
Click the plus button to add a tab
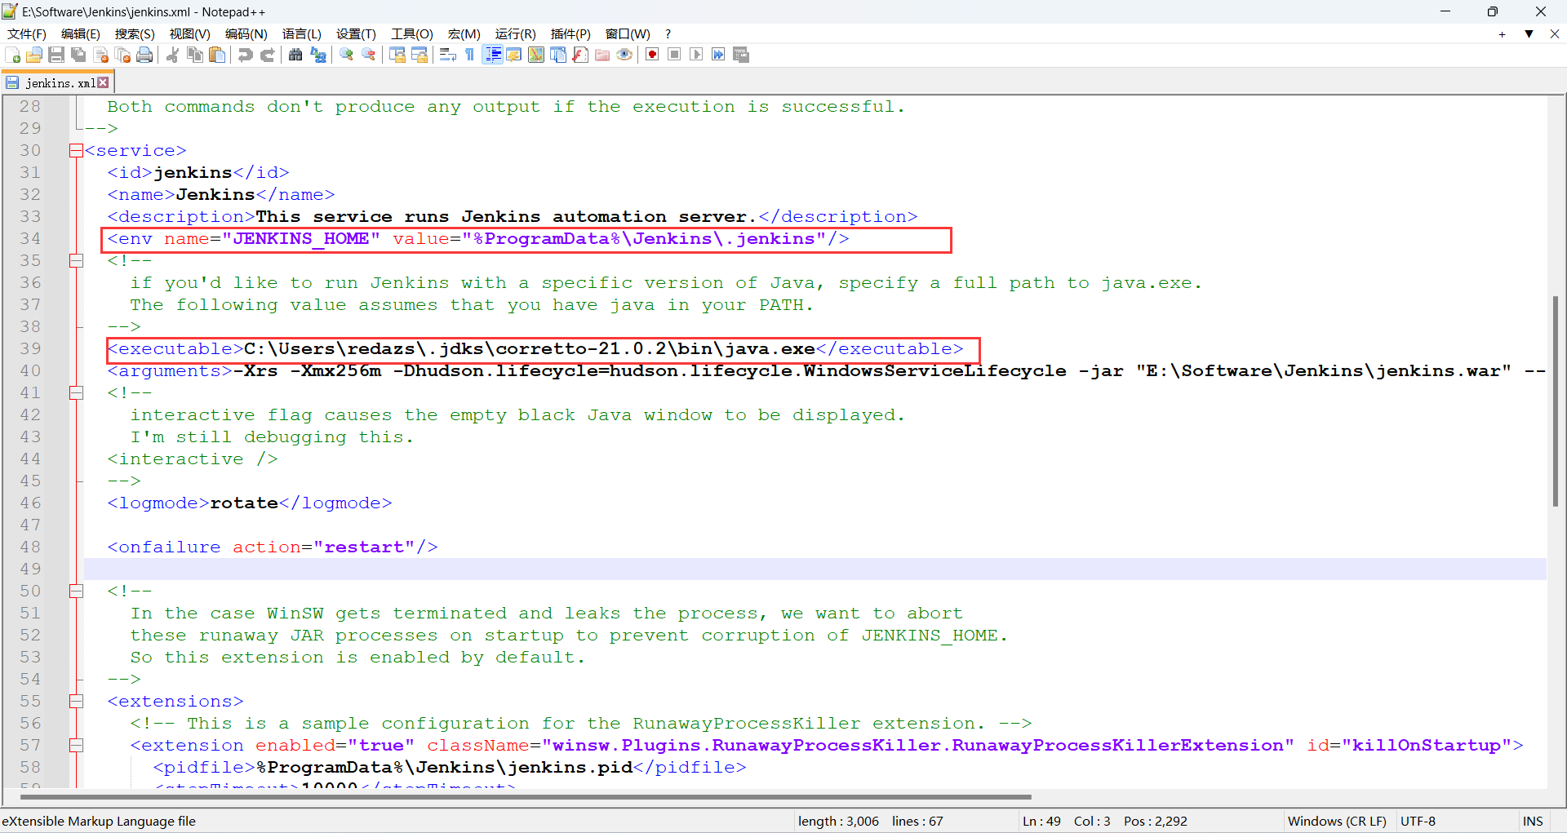coord(1502,34)
